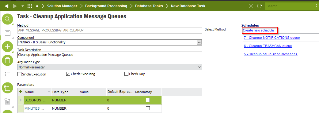Open Database Tasks breadcrumb
The width and height of the screenshot is (319, 113).
point(149,6)
